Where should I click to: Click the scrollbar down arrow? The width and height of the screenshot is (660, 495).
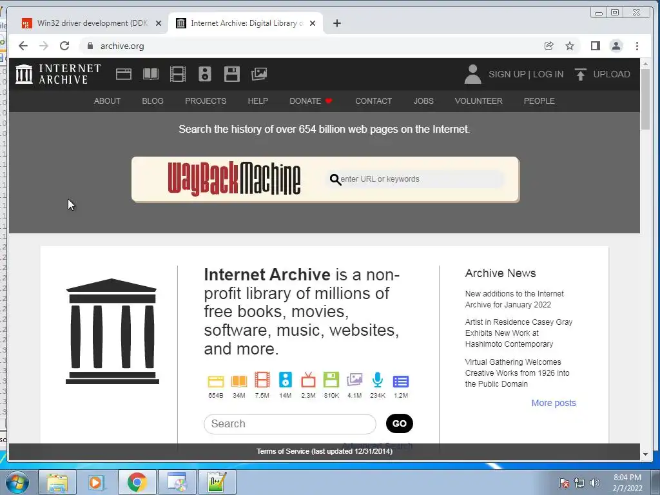coord(645,454)
